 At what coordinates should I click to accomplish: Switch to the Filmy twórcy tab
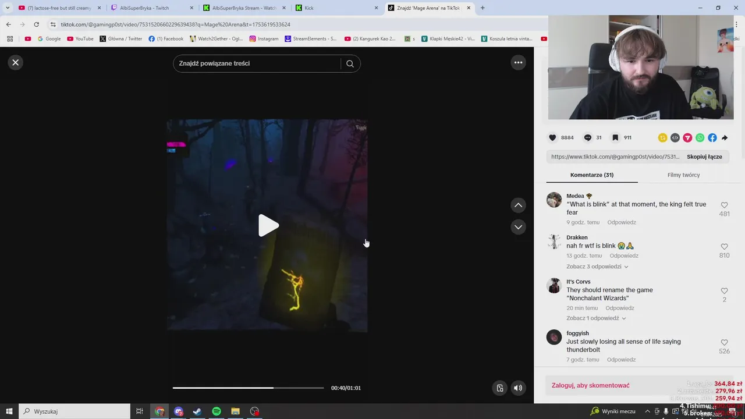pos(684,175)
